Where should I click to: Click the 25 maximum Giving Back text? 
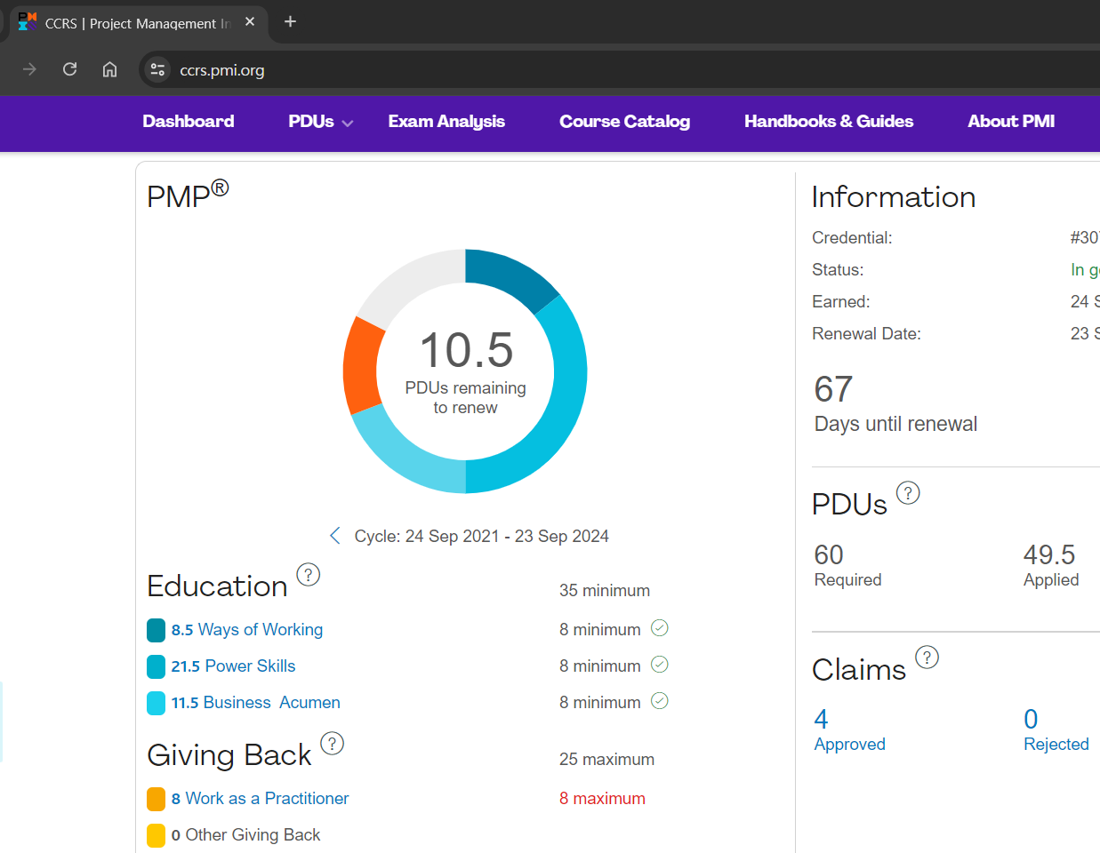tap(606, 760)
